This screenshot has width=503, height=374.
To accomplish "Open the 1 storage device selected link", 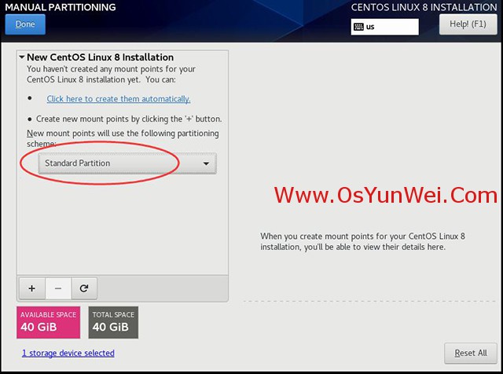I will point(68,353).
